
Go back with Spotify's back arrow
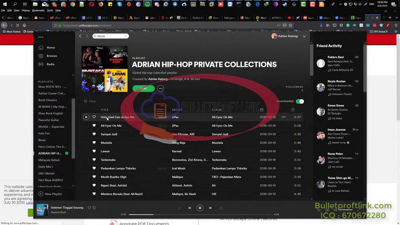[80, 36]
